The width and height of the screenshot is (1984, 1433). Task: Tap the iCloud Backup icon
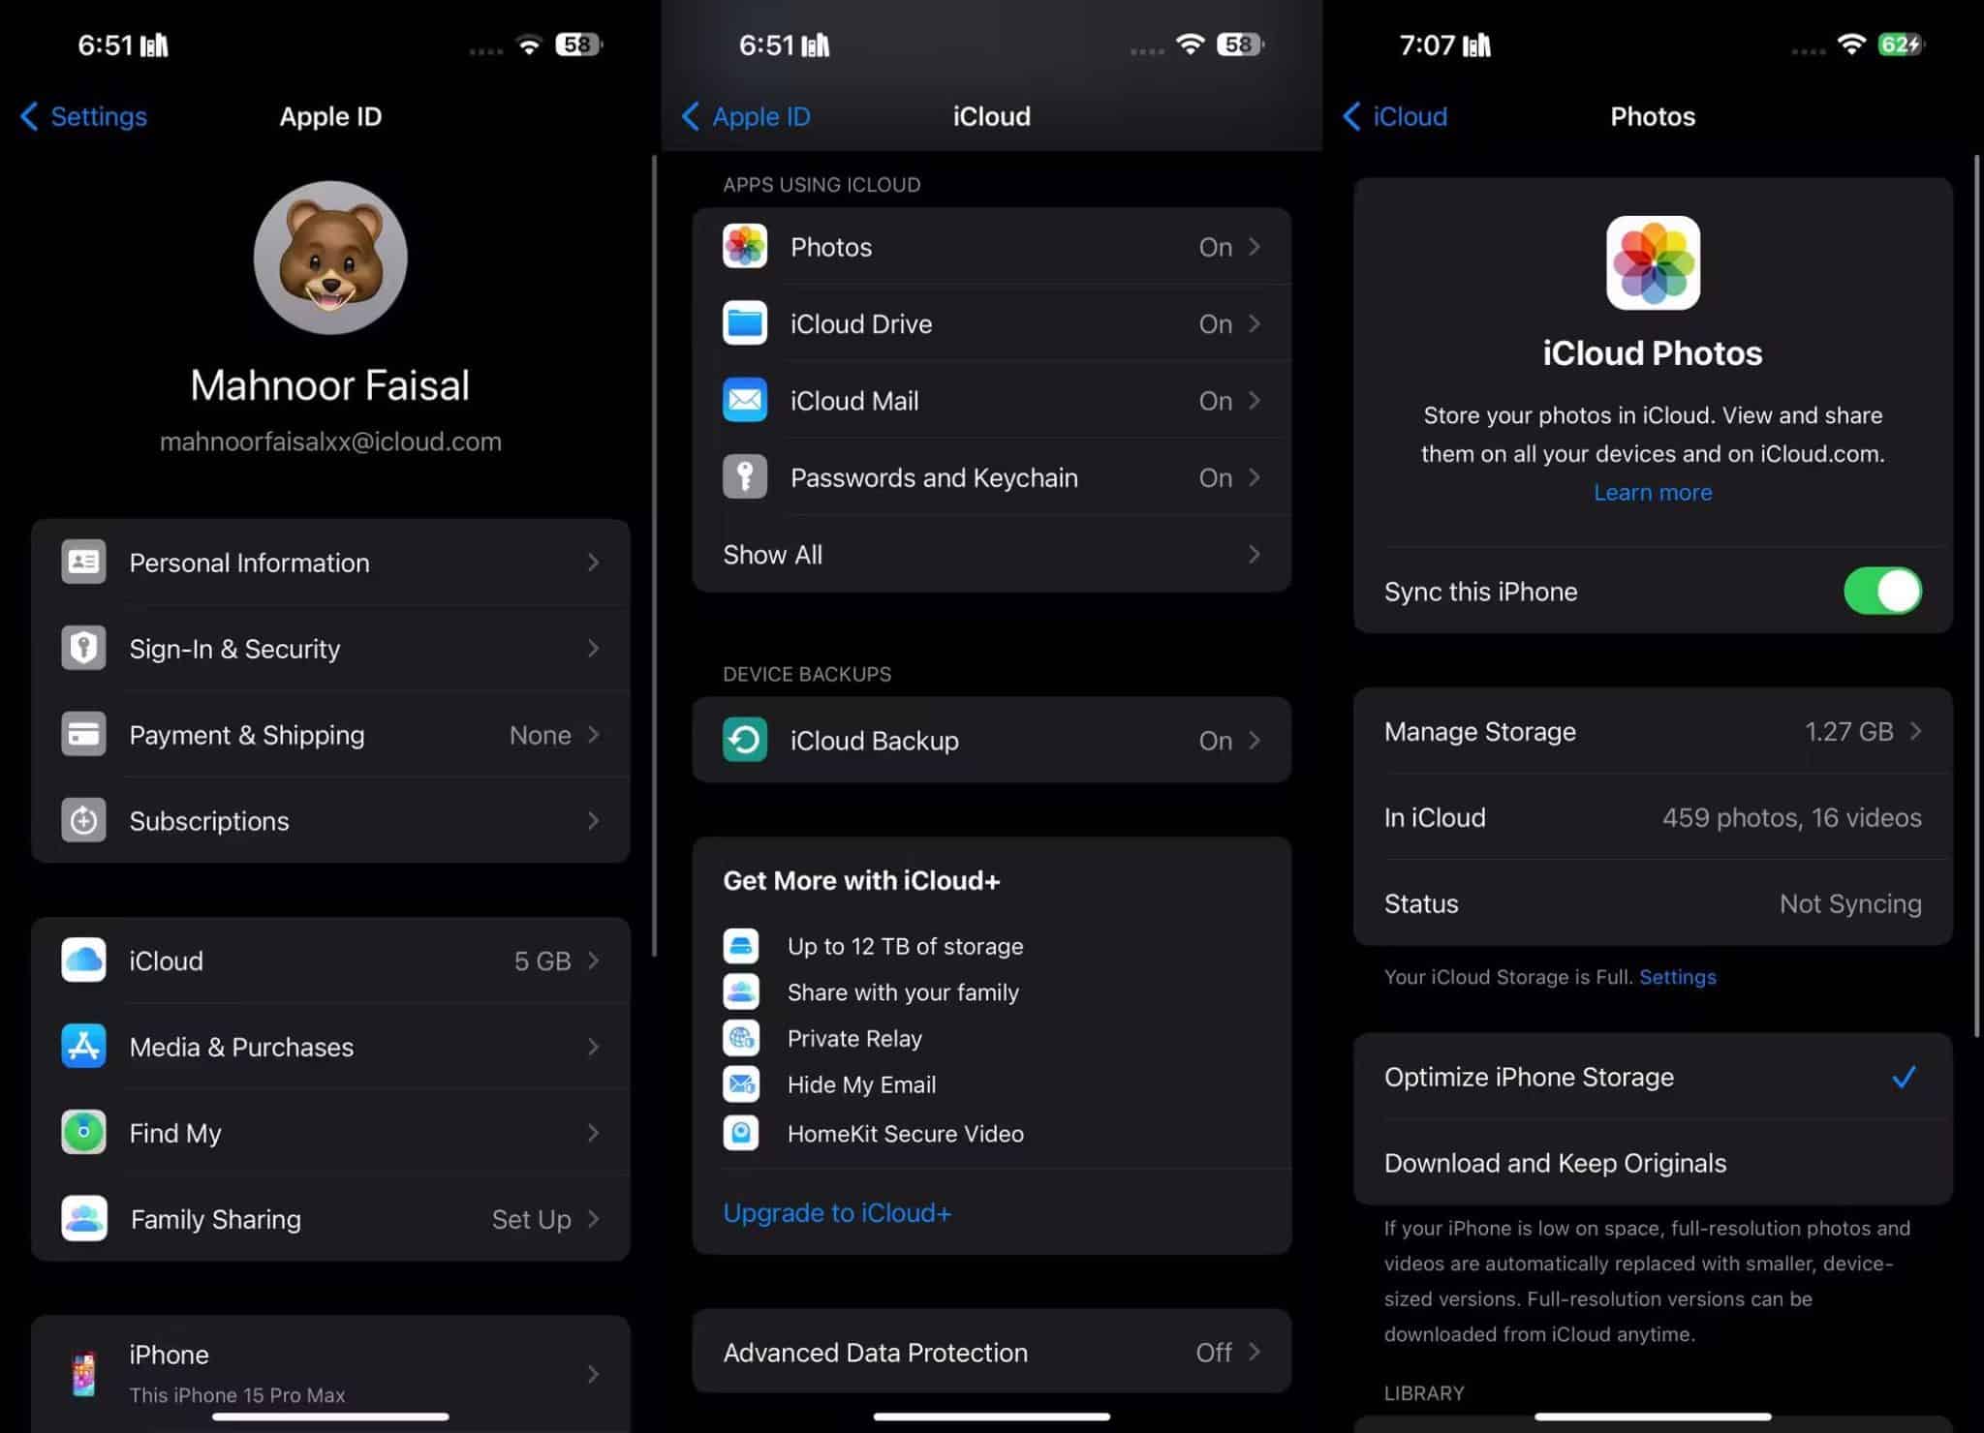pyautogui.click(x=744, y=741)
